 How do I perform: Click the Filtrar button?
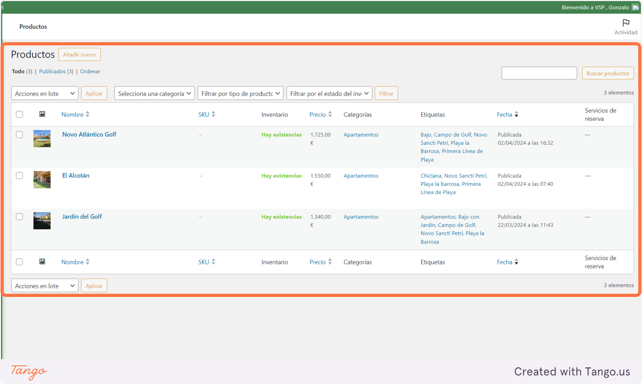pyautogui.click(x=386, y=93)
